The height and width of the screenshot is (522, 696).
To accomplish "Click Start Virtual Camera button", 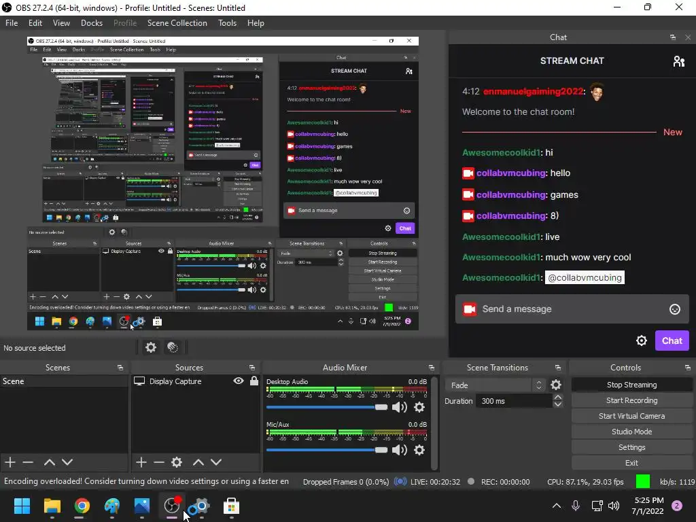I will click(x=631, y=416).
